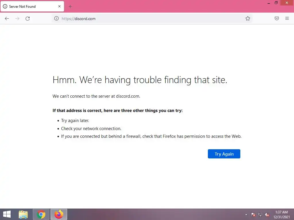
Task: Reload the current page
Action: tap(28, 19)
